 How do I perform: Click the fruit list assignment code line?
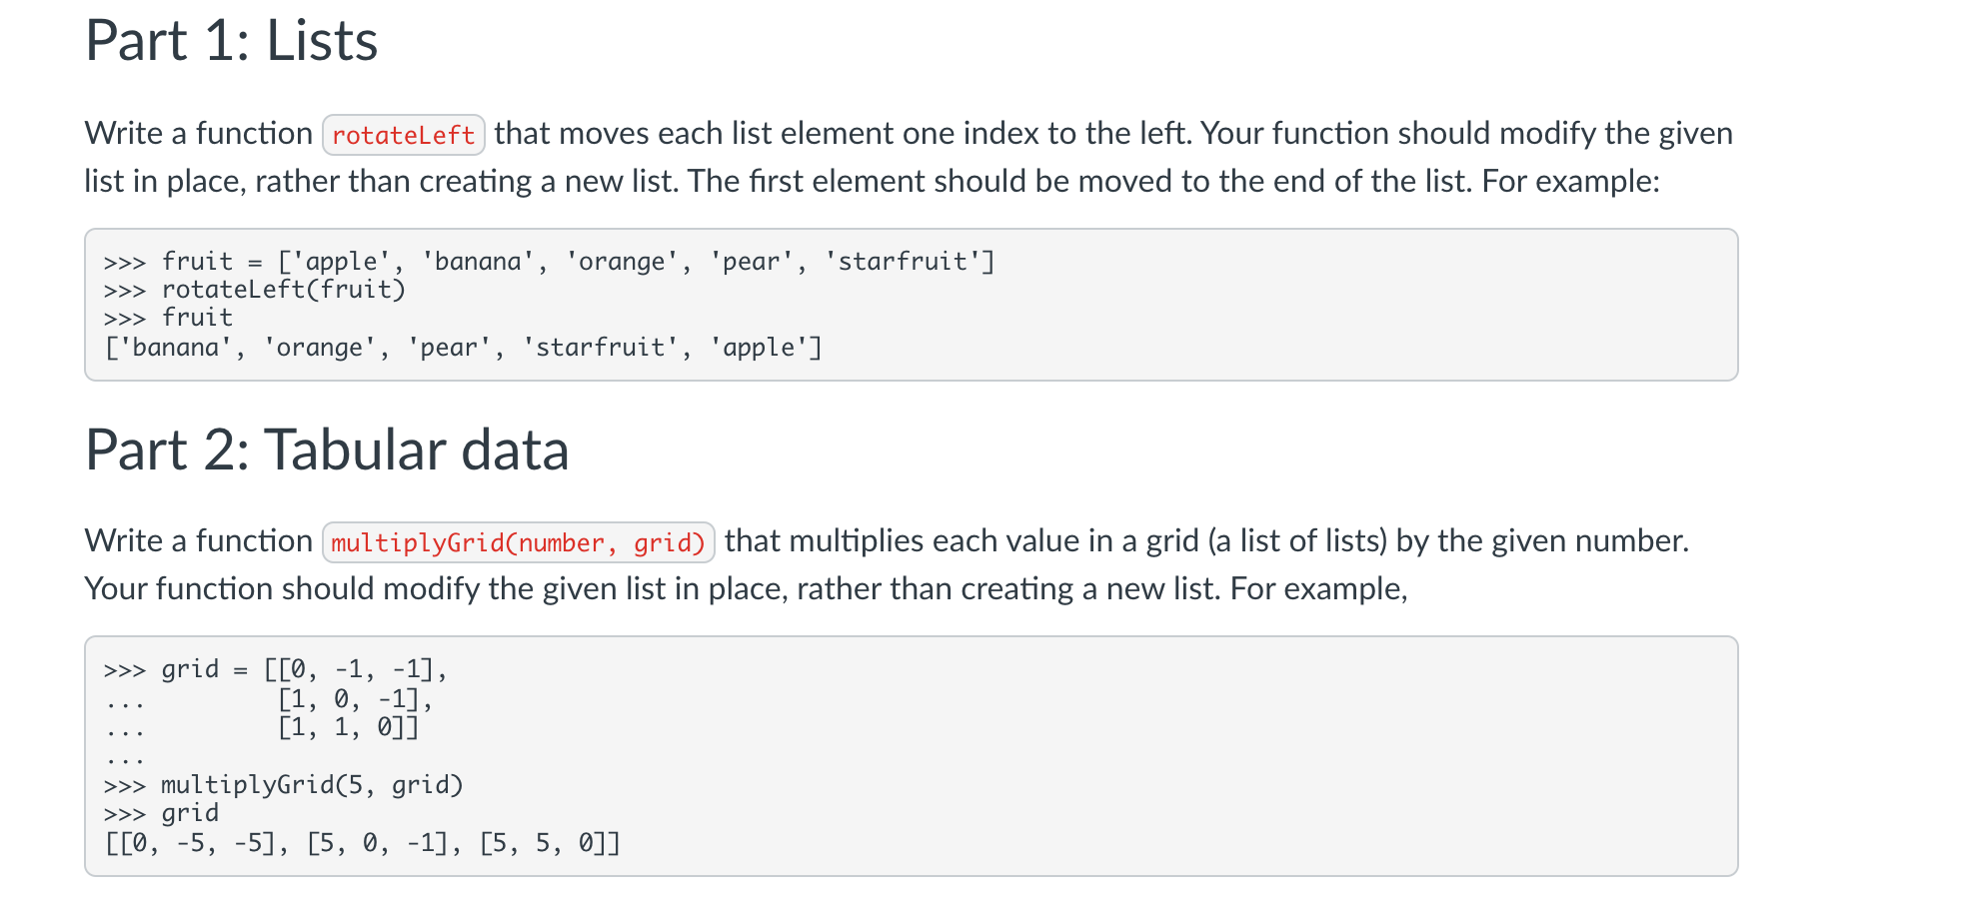(550, 262)
